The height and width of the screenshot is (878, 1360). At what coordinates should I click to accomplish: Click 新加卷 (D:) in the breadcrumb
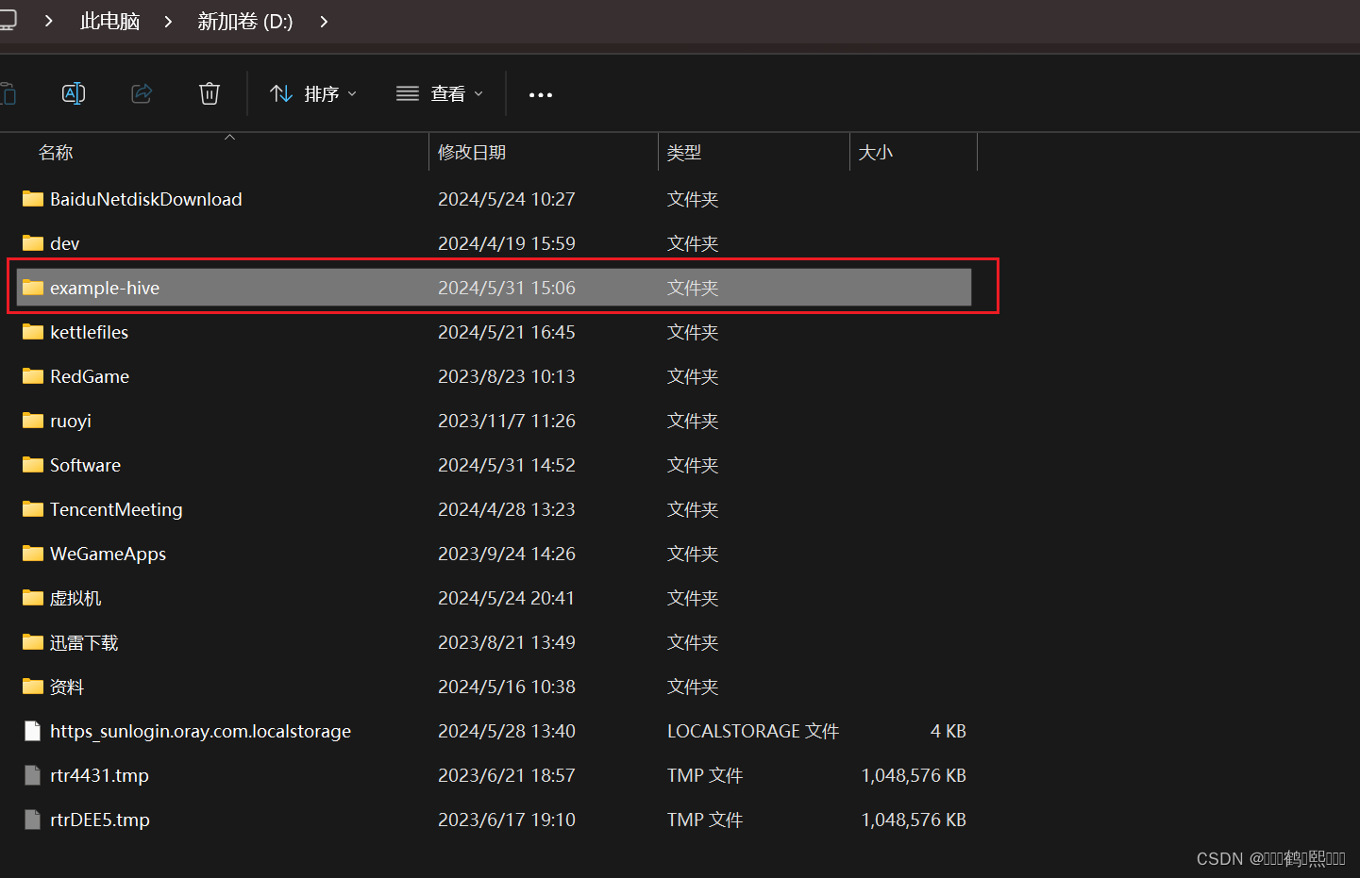(245, 21)
